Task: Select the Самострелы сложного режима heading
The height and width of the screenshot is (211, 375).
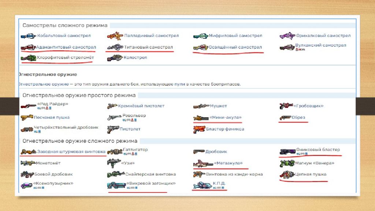Action: (65, 25)
